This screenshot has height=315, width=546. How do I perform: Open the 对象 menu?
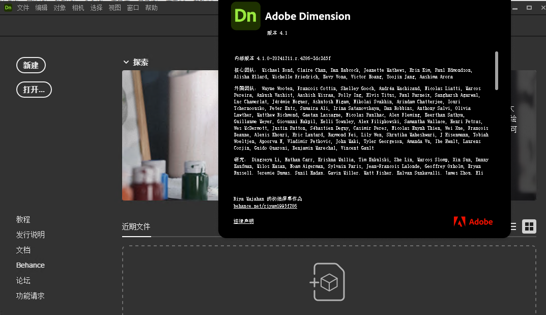pos(60,8)
